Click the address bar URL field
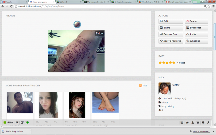 pyautogui.click(x=109, y=6)
